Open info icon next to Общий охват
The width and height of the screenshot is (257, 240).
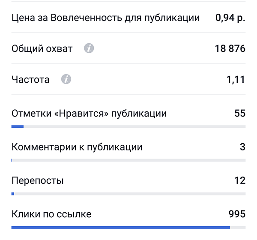coord(89,48)
